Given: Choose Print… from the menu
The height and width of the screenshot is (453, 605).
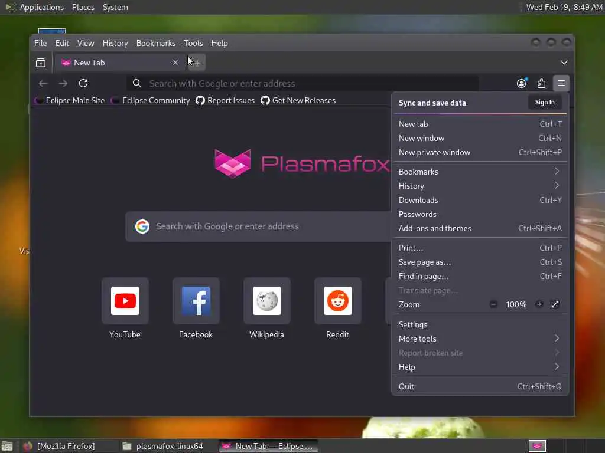Looking at the screenshot, I should [x=480, y=248].
